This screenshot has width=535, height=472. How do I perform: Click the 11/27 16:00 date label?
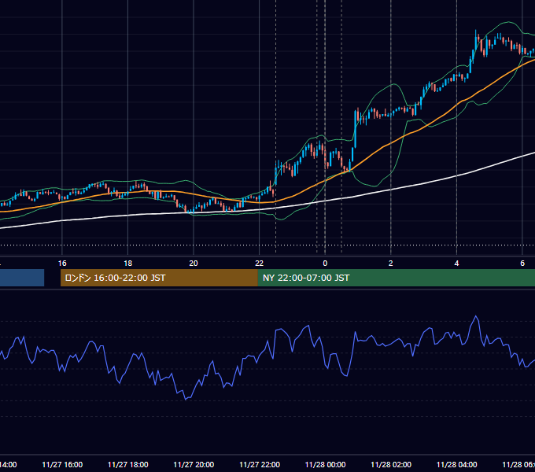click(x=62, y=464)
